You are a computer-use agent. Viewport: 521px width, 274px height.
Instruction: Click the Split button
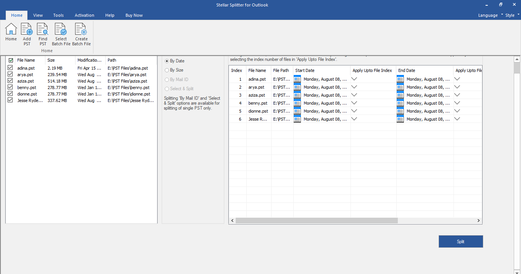pos(461,242)
